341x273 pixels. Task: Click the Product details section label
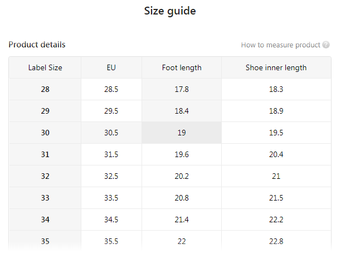click(x=37, y=45)
